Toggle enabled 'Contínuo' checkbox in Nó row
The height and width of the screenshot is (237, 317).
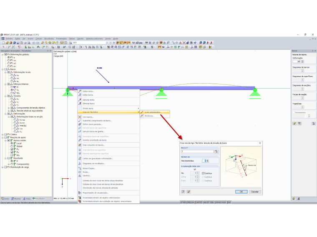(x=203, y=173)
